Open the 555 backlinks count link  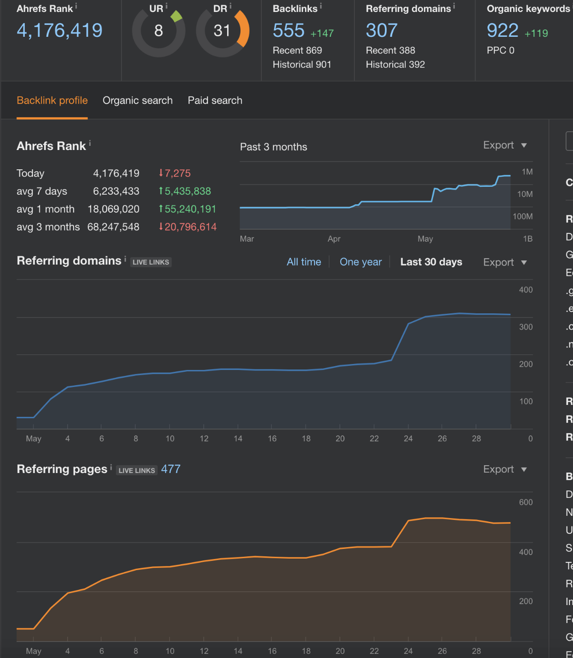288,31
